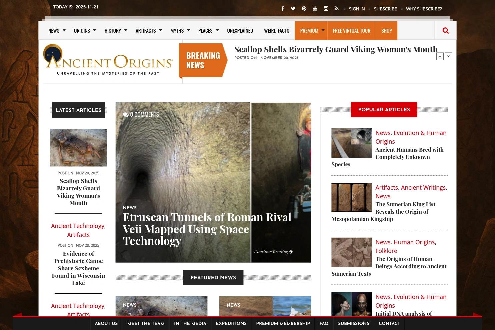Viewport: 495px width, 330px height.
Task: Open the Myths menu label
Action: [x=177, y=31]
